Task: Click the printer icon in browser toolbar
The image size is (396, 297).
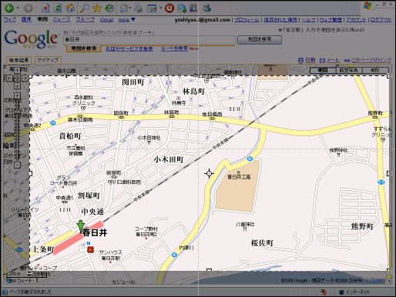Action: [x=139, y=8]
